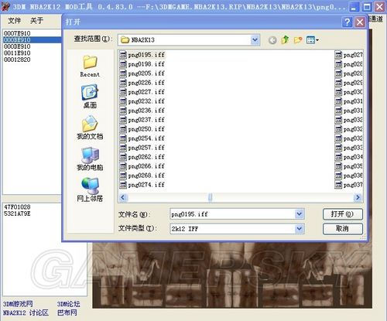
Task: Select the file png0266.iff
Action: 142,166
